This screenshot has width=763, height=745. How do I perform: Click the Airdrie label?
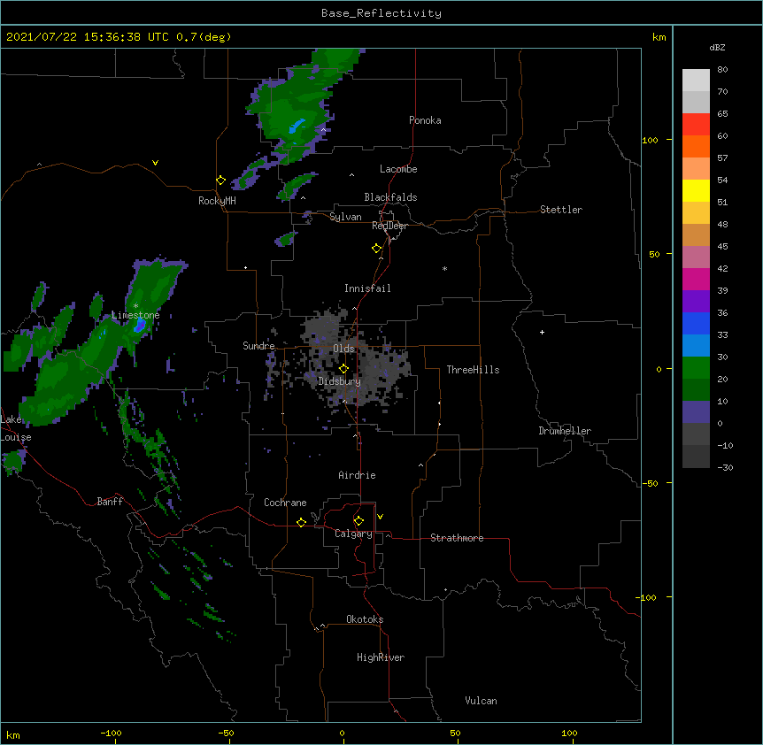tap(357, 475)
